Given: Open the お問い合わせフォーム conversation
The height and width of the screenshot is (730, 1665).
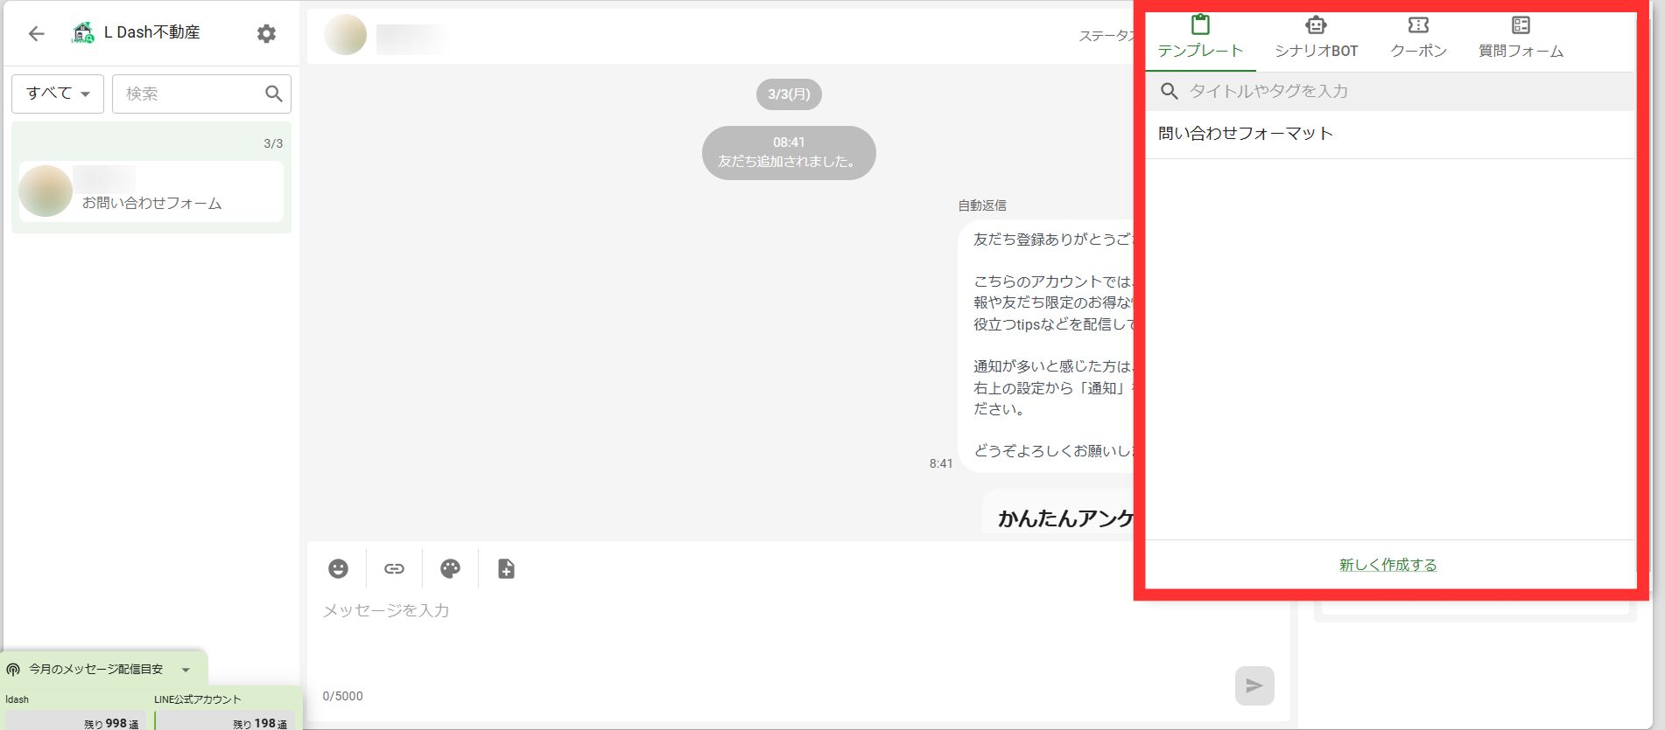Looking at the screenshot, I should click(x=151, y=191).
